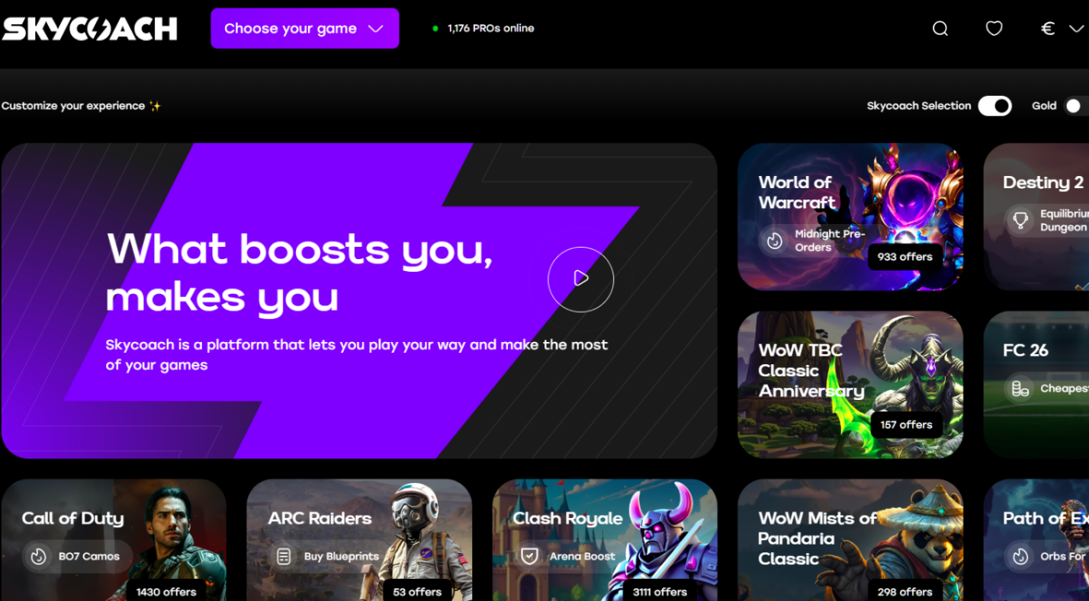The image size is (1089, 601).
Task: Open the search magnifier icon
Action: tap(940, 29)
